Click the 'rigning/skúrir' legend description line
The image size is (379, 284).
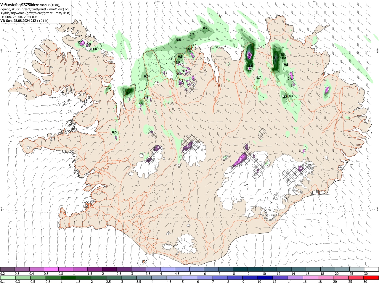point(34,9)
